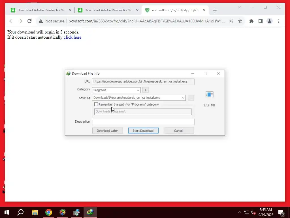This screenshot has height=218, width=290.
Task: Open the Chrome profile avatar
Action: coord(270,21)
